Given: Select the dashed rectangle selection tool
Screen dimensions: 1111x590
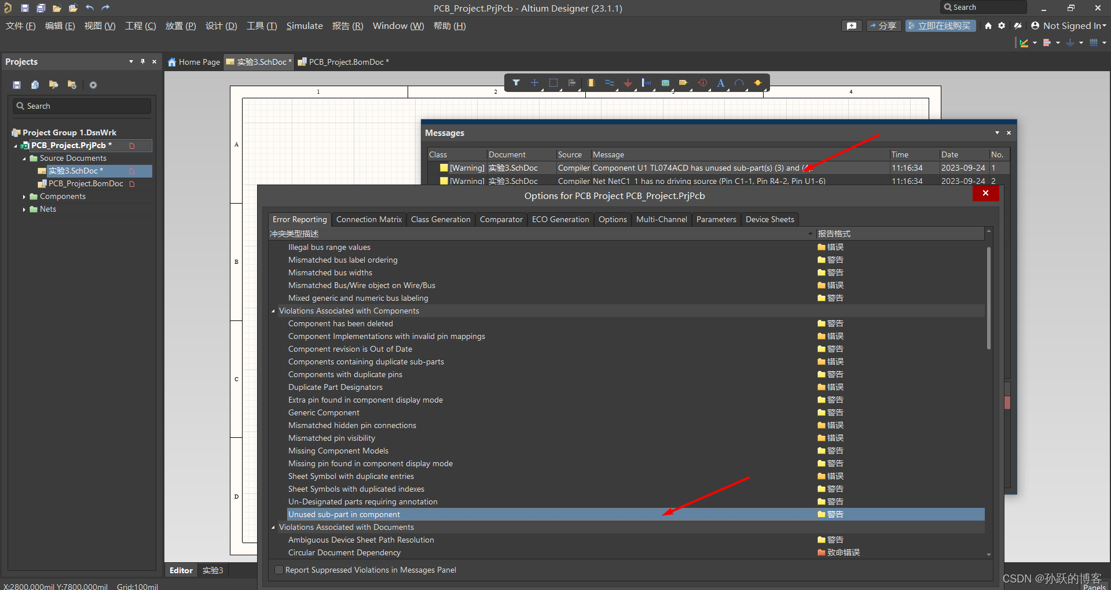Looking at the screenshot, I should pyautogui.click(x=553, y=83).
